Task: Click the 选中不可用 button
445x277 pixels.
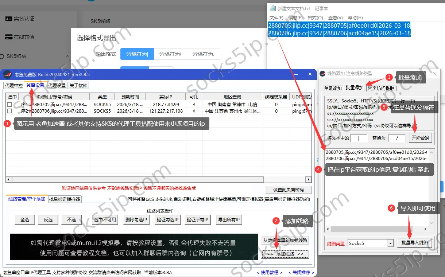Action: point(105,219)
